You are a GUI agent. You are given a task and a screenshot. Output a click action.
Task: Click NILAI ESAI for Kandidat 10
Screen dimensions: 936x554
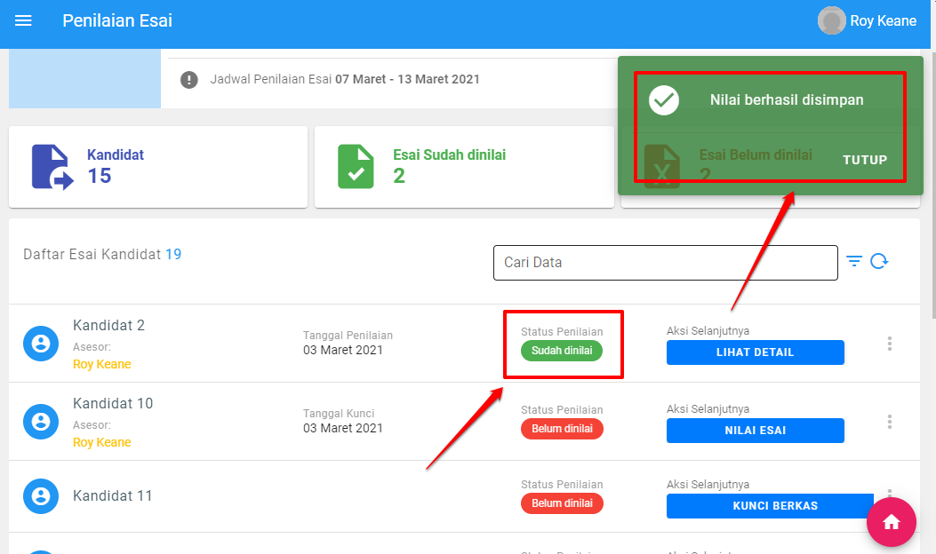[x=755, y=431]
